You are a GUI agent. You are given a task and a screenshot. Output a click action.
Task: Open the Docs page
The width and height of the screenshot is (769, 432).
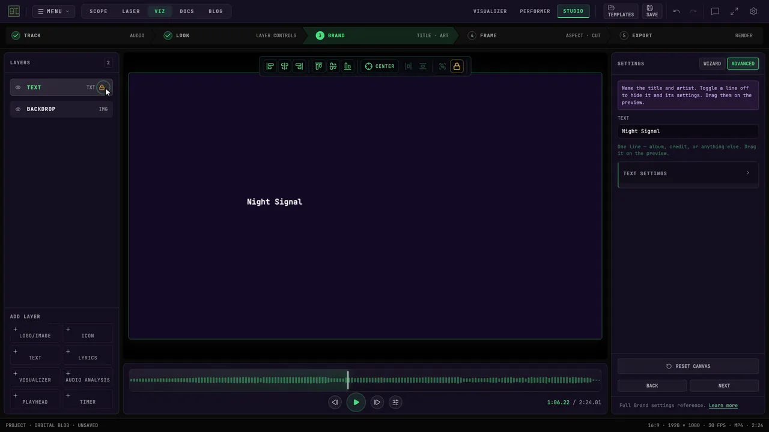pyautogui.click(x=187, y=11)
